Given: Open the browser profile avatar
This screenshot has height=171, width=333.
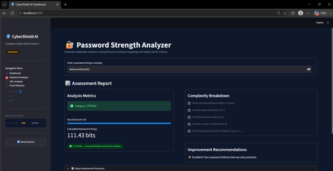Looking at the screenshot, I should (x=300, y=13).
